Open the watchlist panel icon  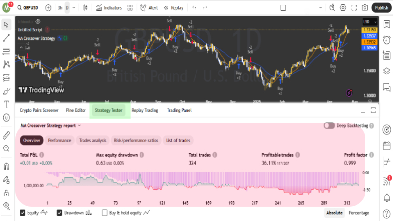pyautogui.click(x=387, y=24)
